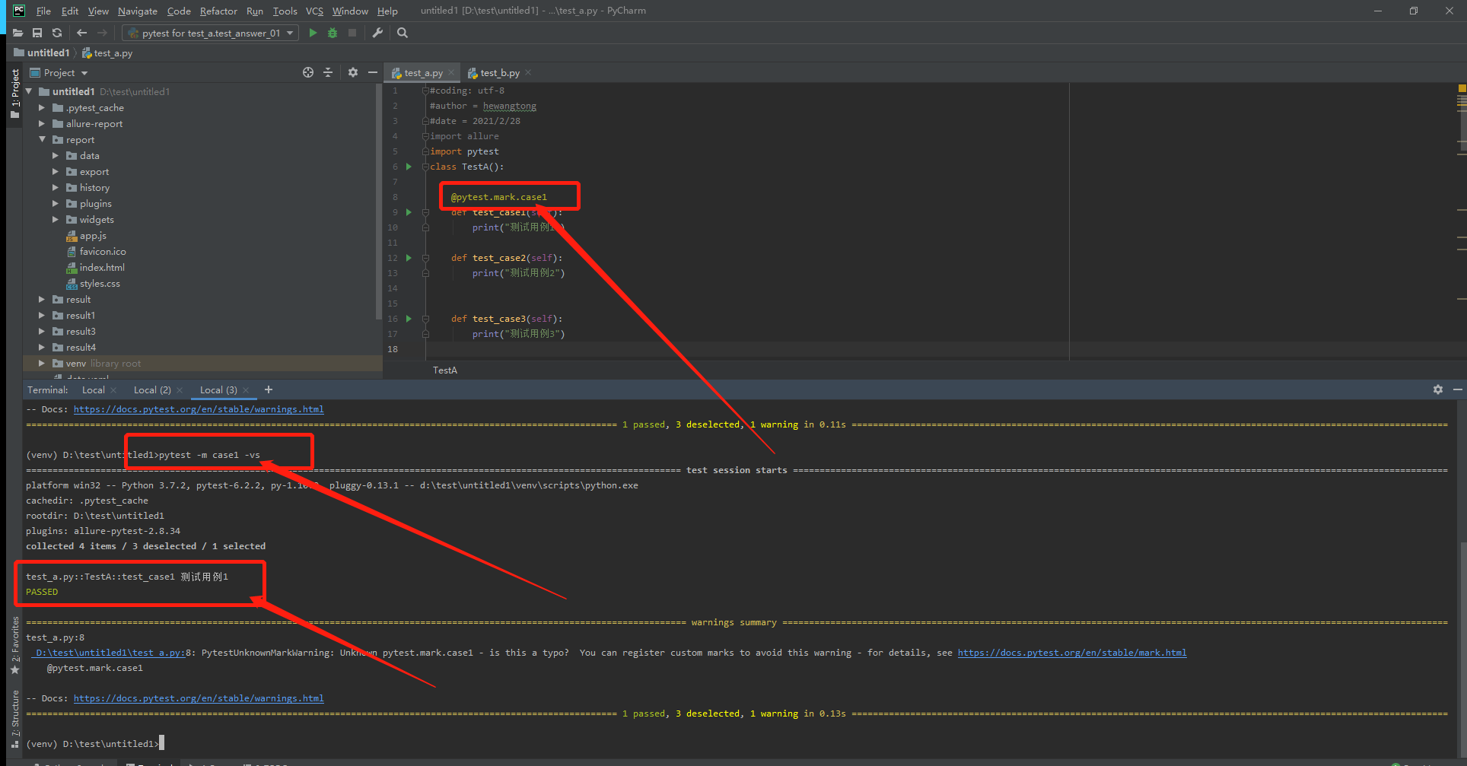The width and height of the screenshot is (1467, 766).
Task: Select favicon.ico in the project tree
Action: coord(103,252)
